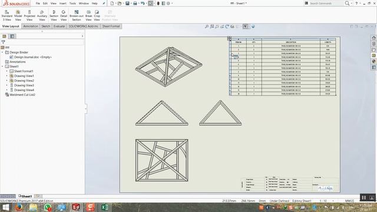Switch to the Annotation tab
This screenshot has height=212, width=377.
tap(31, 26)
